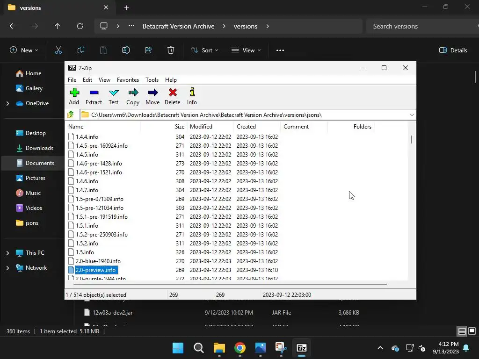
Task: Open the Tools menu in 7-Zip
Action: [152, 79]
